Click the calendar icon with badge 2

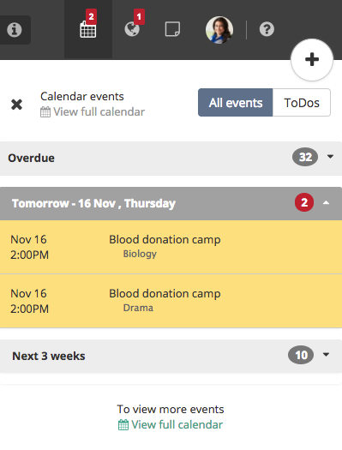point(88,29)
